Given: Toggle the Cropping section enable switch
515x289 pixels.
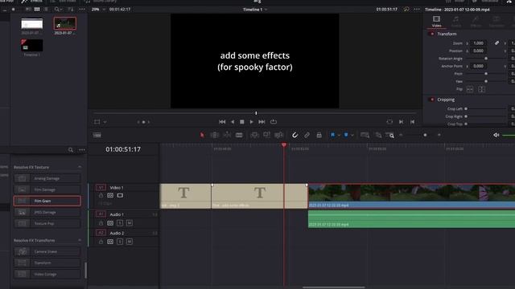Looking at the screenshot, I should [x=432, y=100].
